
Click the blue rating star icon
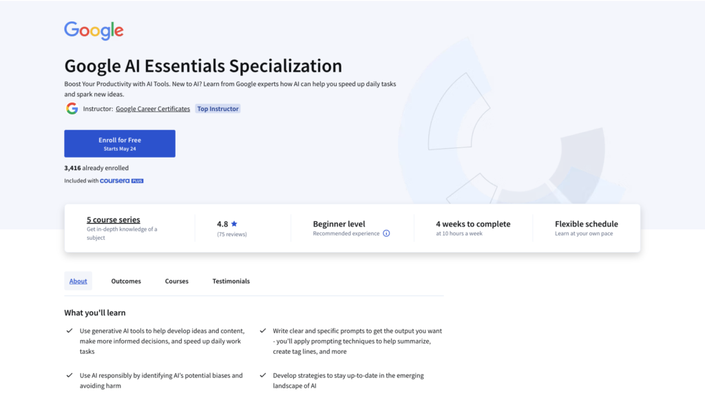(x=234, y=223)
